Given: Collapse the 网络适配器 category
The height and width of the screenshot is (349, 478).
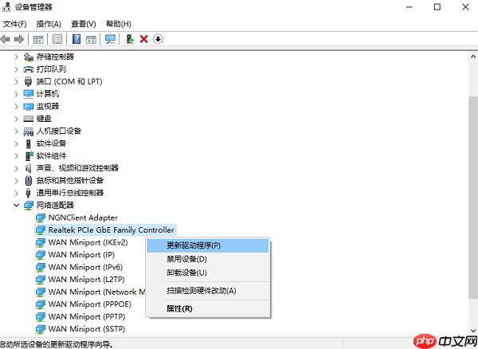Looking at the screenshot, I should [17, 206].
